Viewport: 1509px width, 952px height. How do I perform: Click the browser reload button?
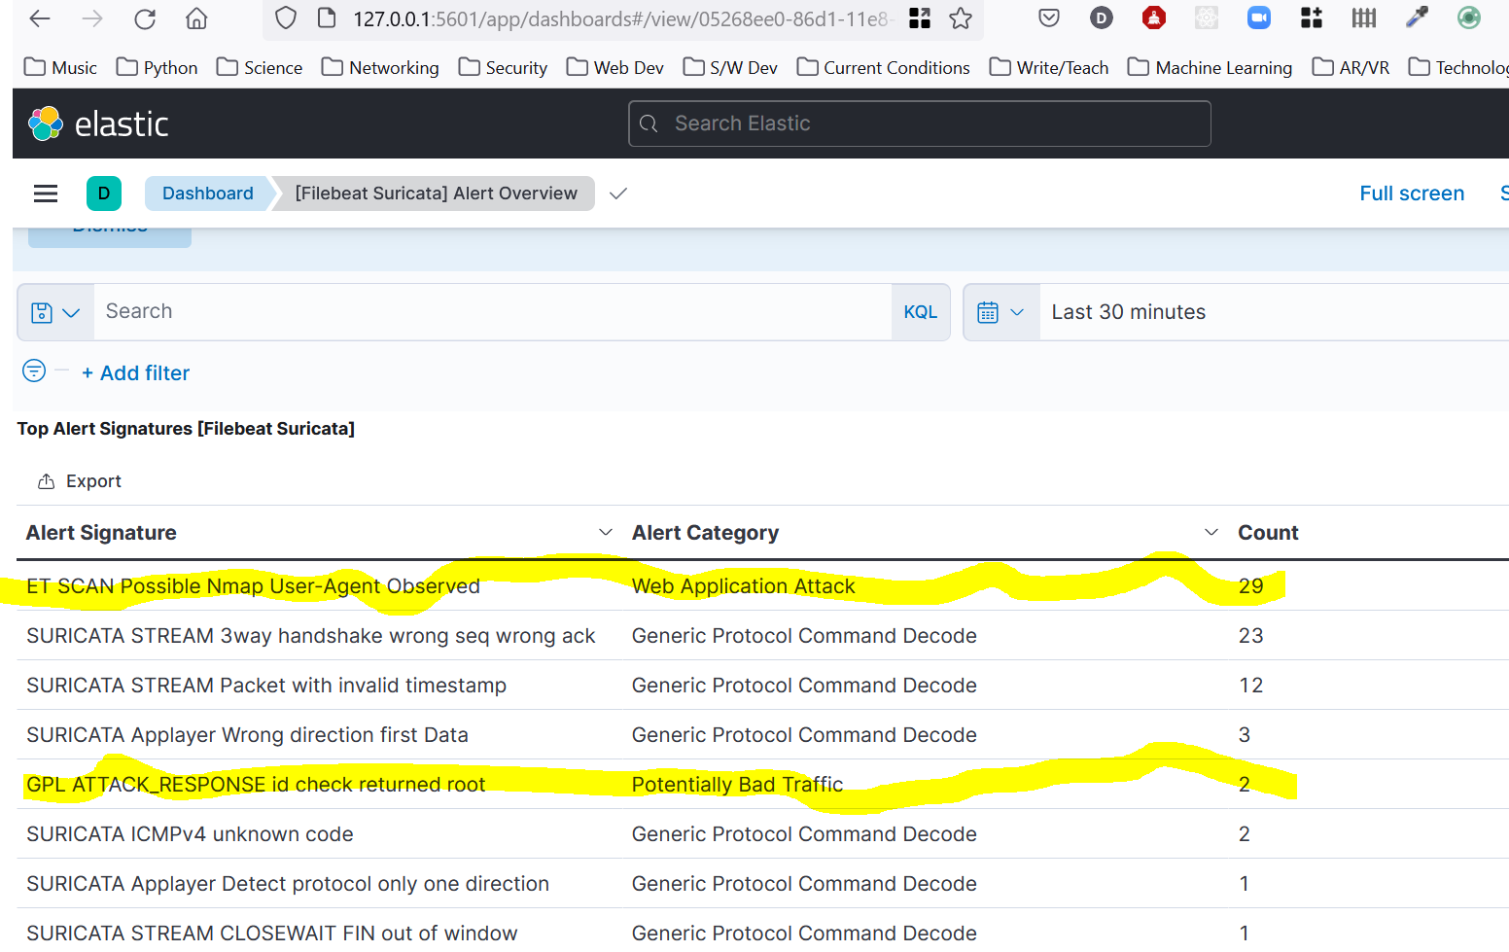point(145,18)
